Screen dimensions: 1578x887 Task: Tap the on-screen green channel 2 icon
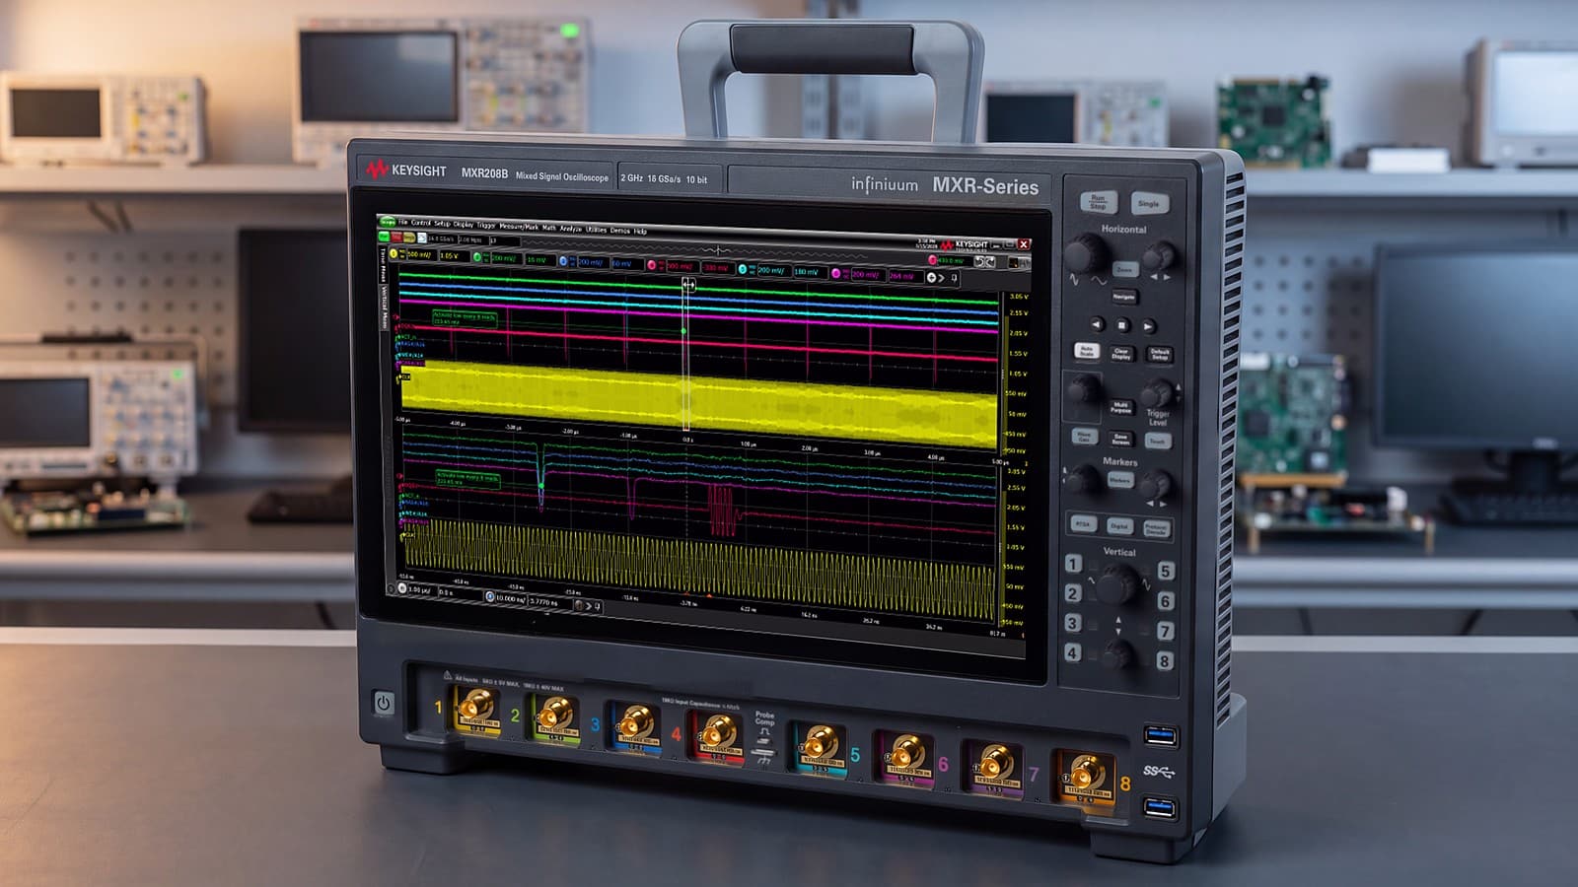(x=477, y=257)
